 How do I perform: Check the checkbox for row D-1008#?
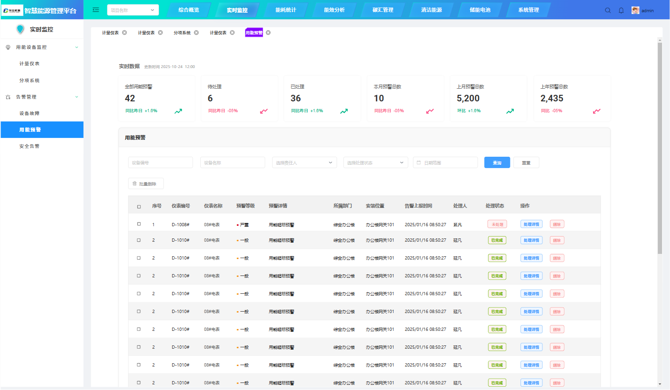point(139,224)
